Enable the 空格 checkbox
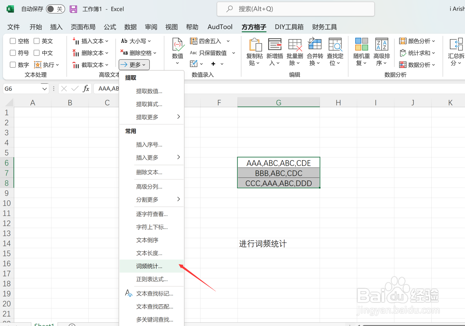Screen dimensions: 465x326 point(12,41)
